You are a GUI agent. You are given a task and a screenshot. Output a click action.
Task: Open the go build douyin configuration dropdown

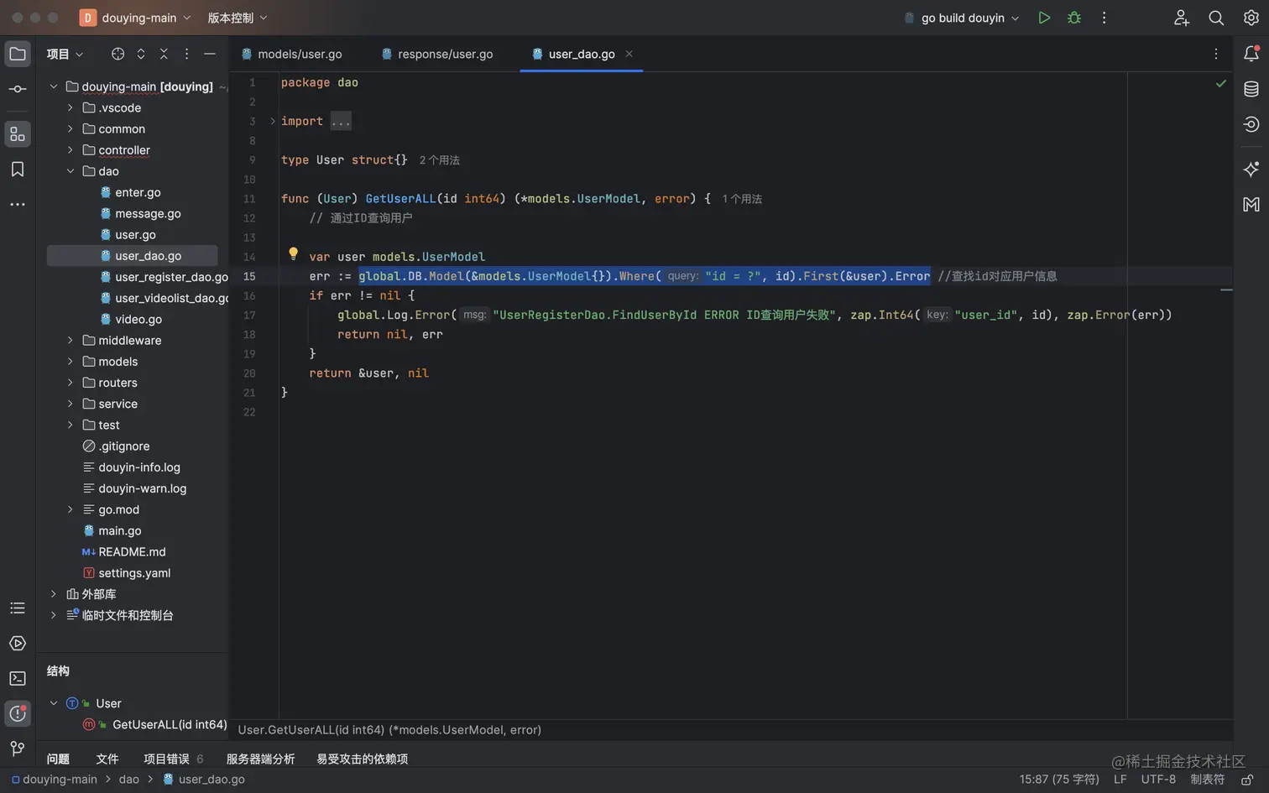[963, 18]
